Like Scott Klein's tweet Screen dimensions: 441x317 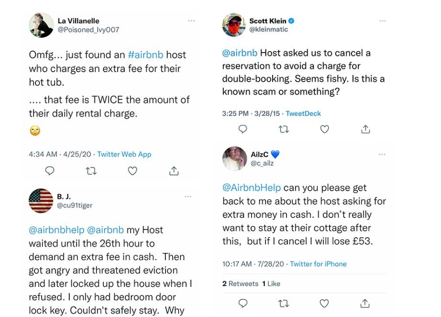tap(325, 129)
